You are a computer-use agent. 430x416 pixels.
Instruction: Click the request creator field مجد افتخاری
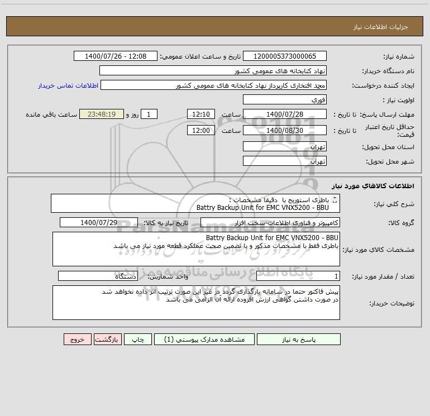click(213, 85)
